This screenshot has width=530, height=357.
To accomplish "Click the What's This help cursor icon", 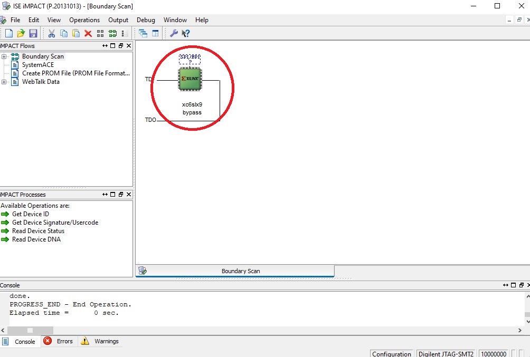I will point(186,33).
